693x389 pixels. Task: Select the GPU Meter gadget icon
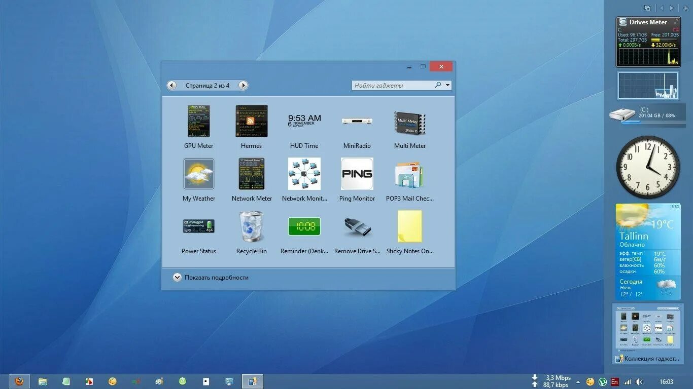198,121
